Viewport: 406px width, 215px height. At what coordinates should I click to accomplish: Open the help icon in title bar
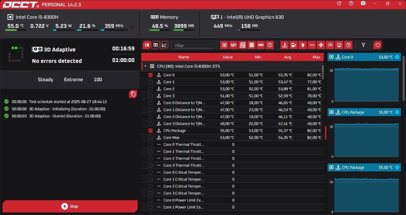point(351,3)
